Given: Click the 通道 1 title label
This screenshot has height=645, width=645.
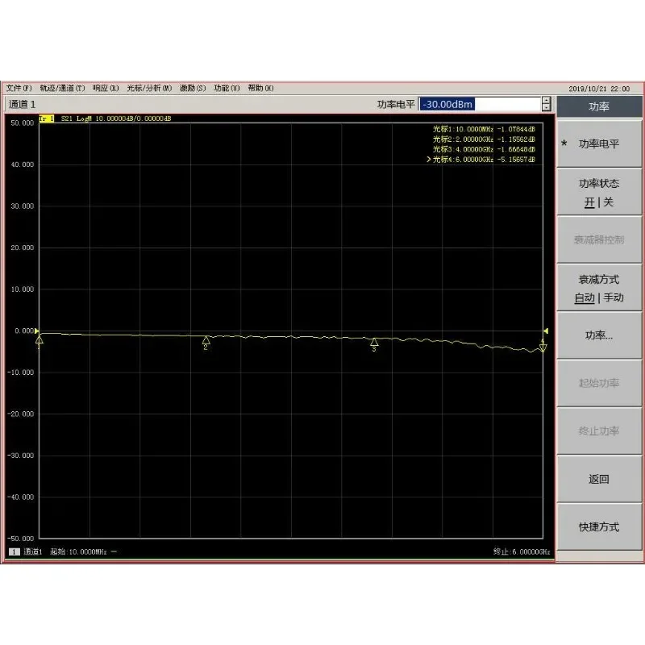Looking at the screenshot, I should point(23,104).
